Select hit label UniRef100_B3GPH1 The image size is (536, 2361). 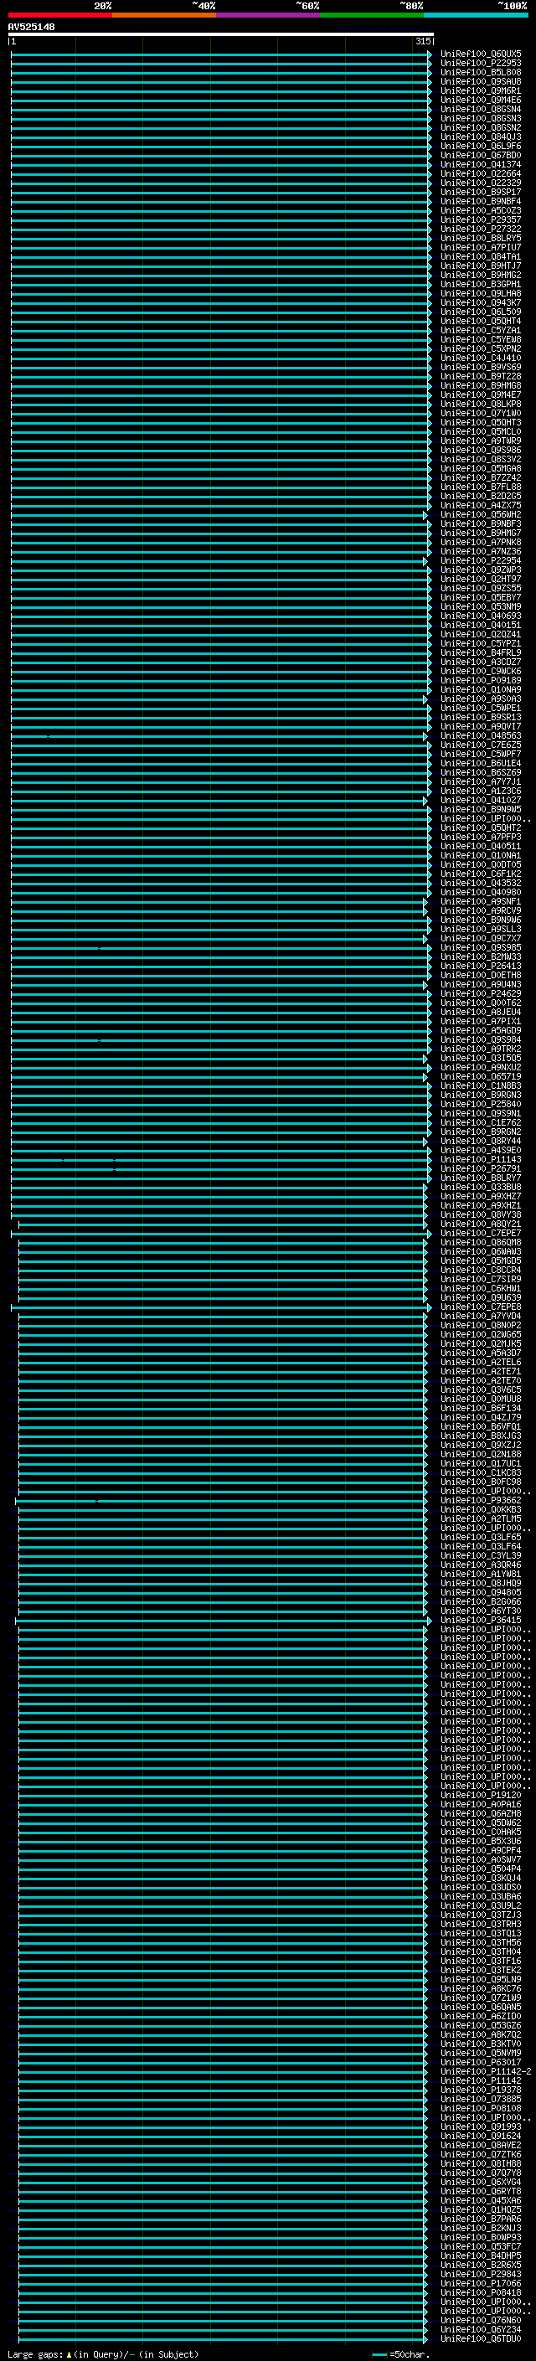tap(481, 284)
